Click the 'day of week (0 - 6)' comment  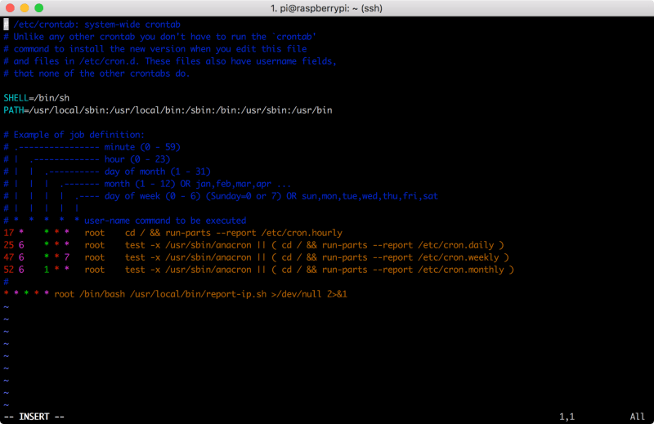(x=152, y=196)
